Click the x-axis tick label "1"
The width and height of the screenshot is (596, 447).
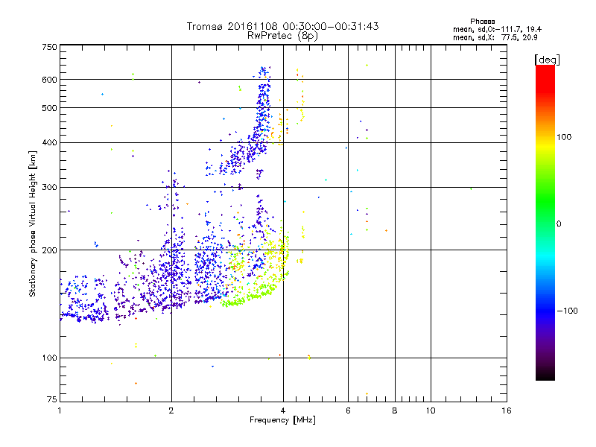[60, 410]
